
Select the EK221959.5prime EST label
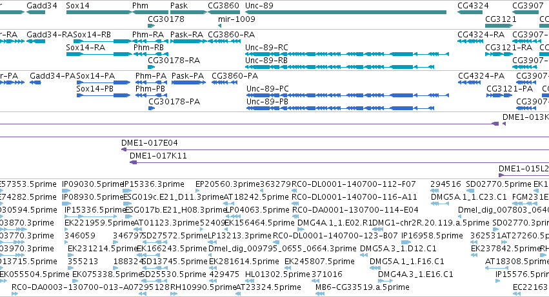point(100,223)
